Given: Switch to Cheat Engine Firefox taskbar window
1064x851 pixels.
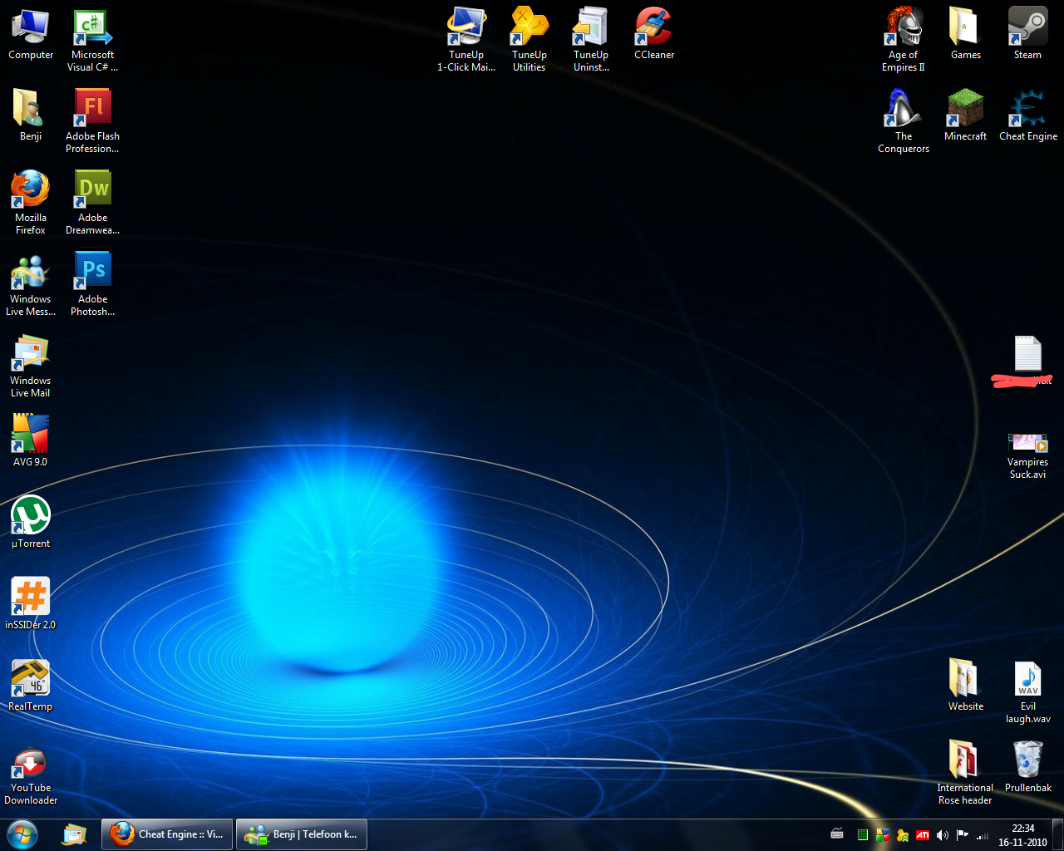Looking at the screenshot, I should tap(168, 834).
